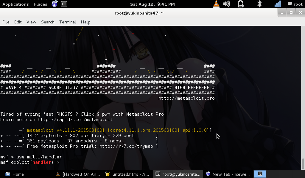
Task: Open battery power status indicator
Action: pos(241,4)
